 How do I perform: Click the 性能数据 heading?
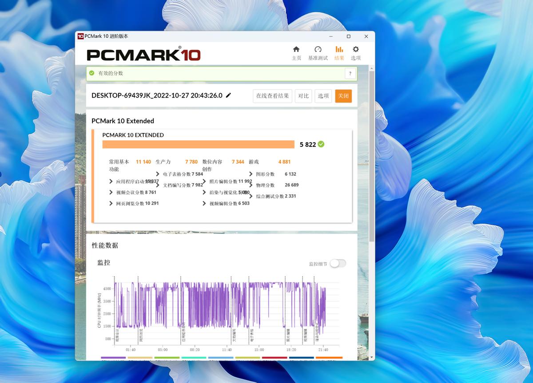(105, 245)
